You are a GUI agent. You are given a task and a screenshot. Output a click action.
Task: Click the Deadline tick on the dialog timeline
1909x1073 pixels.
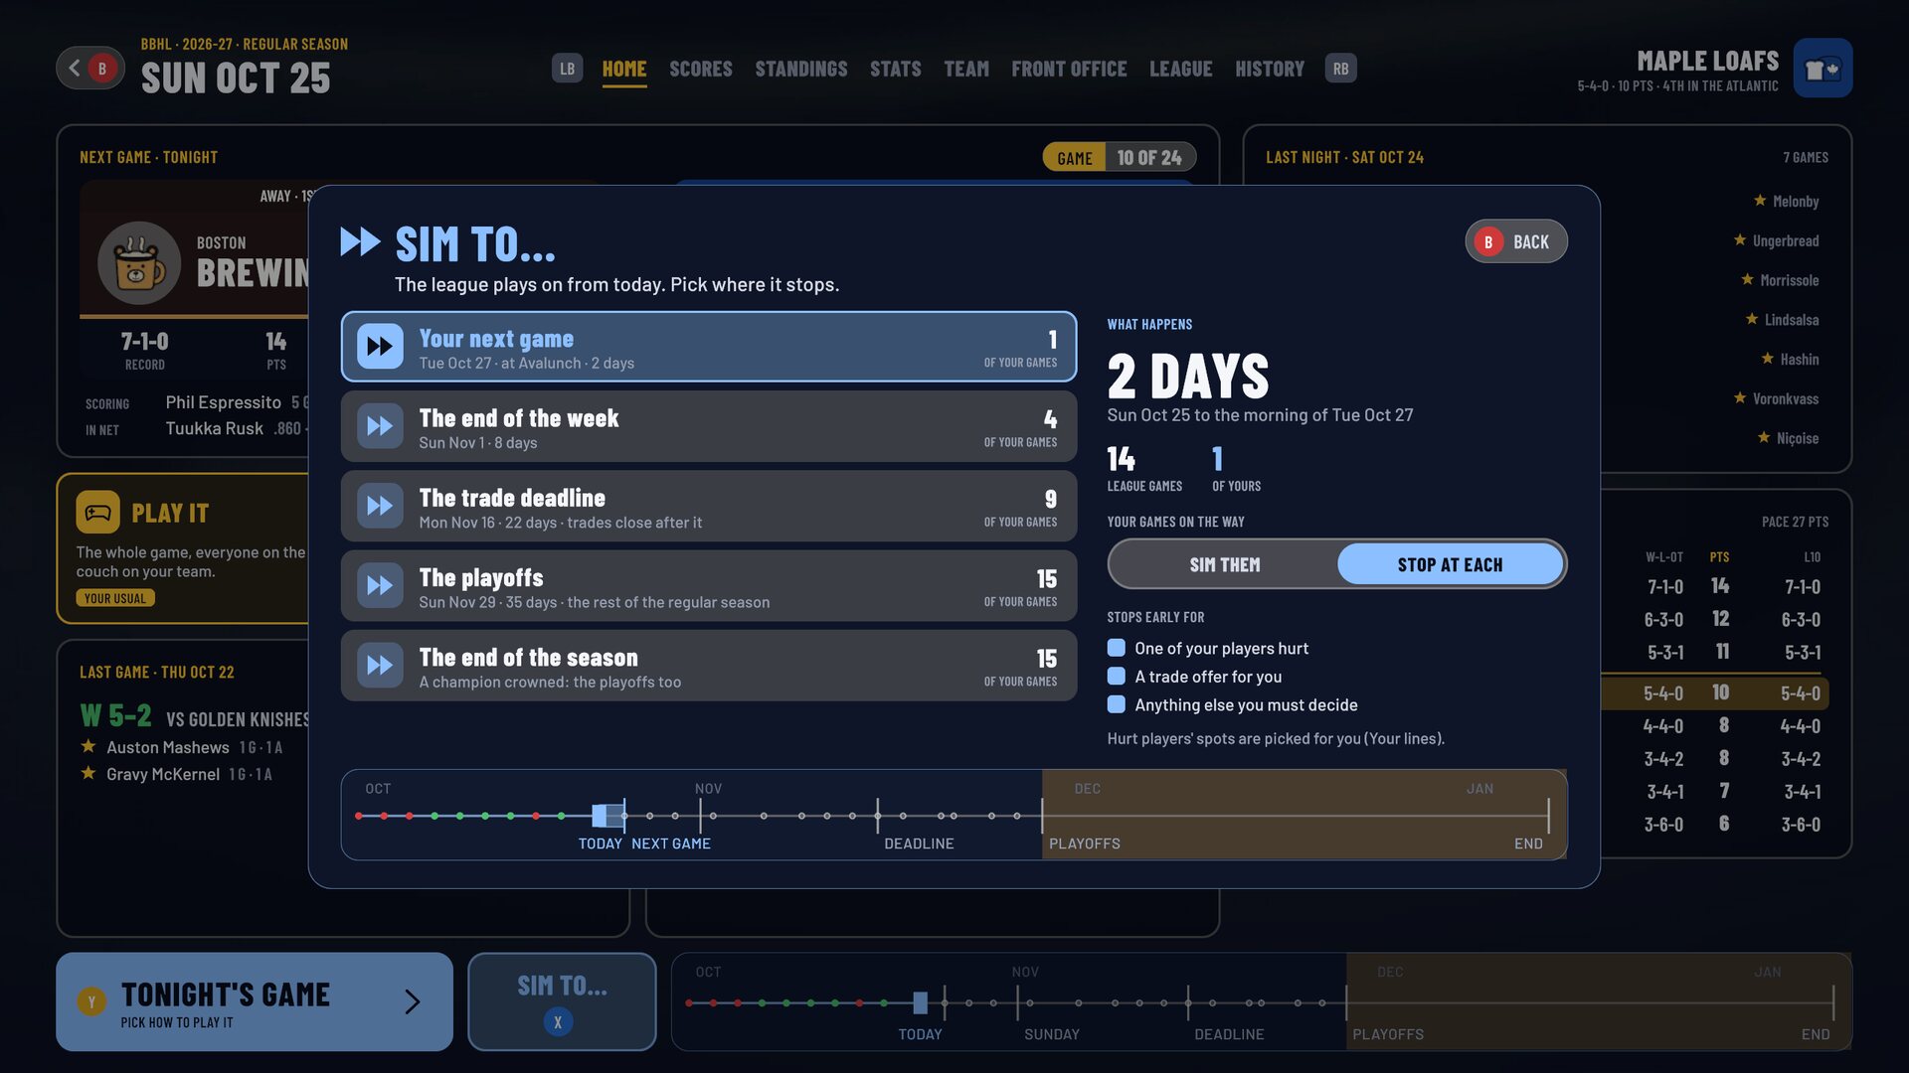pos(878,816)
